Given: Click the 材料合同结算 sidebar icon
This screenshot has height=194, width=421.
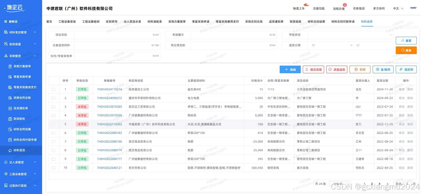Looking at the screenshot, I should coord(10,129).
